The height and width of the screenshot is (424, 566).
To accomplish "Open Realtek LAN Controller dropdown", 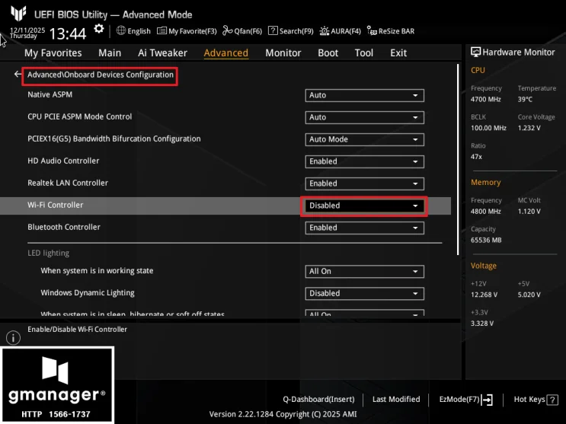I will coord(364,183).
